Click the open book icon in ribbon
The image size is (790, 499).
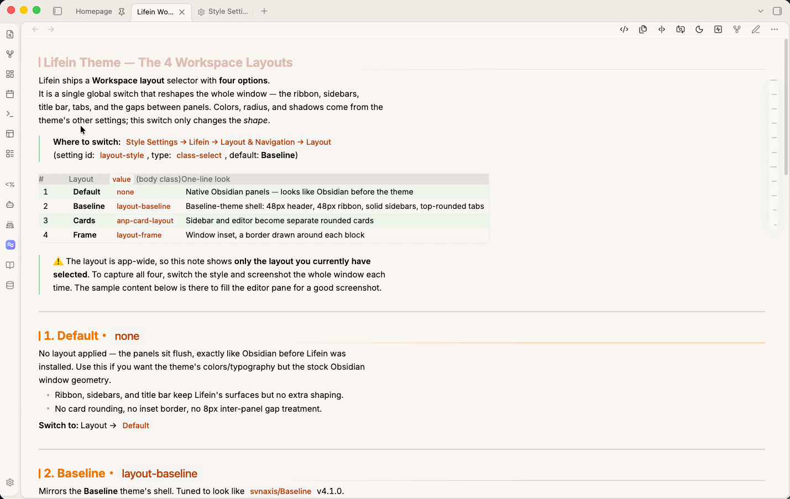point(10,265)
